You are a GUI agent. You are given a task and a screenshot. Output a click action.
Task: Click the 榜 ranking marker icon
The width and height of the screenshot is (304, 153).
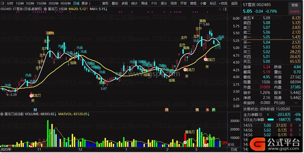pos(197,110)
